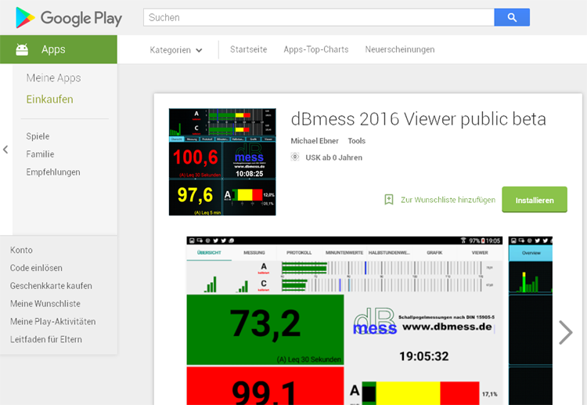Open the Startseite tab
The image size is (587, 405).
tap(249, 49)
